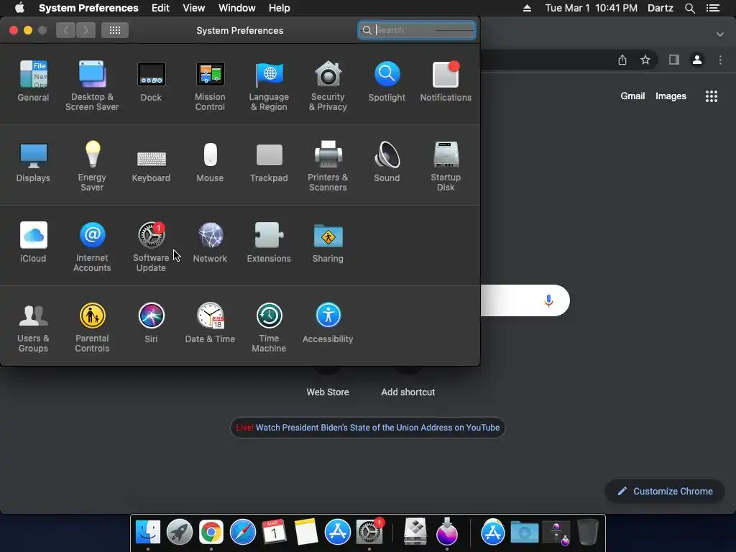This screenshot has width=736, height=552.
Task: Open Date & Time pane
Action: point(210,323)
